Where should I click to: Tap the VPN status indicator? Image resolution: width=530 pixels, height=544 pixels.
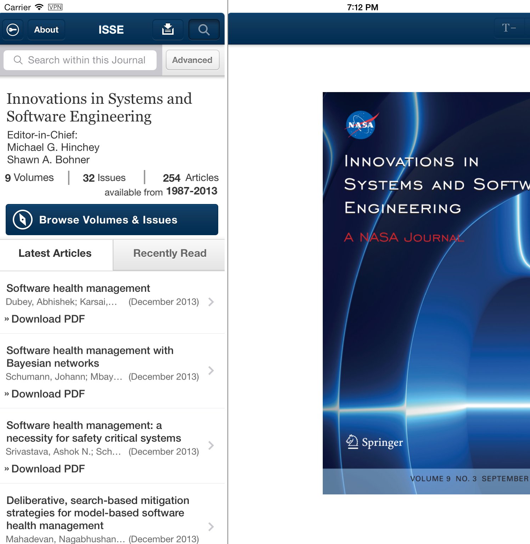[x=55, y=7]
